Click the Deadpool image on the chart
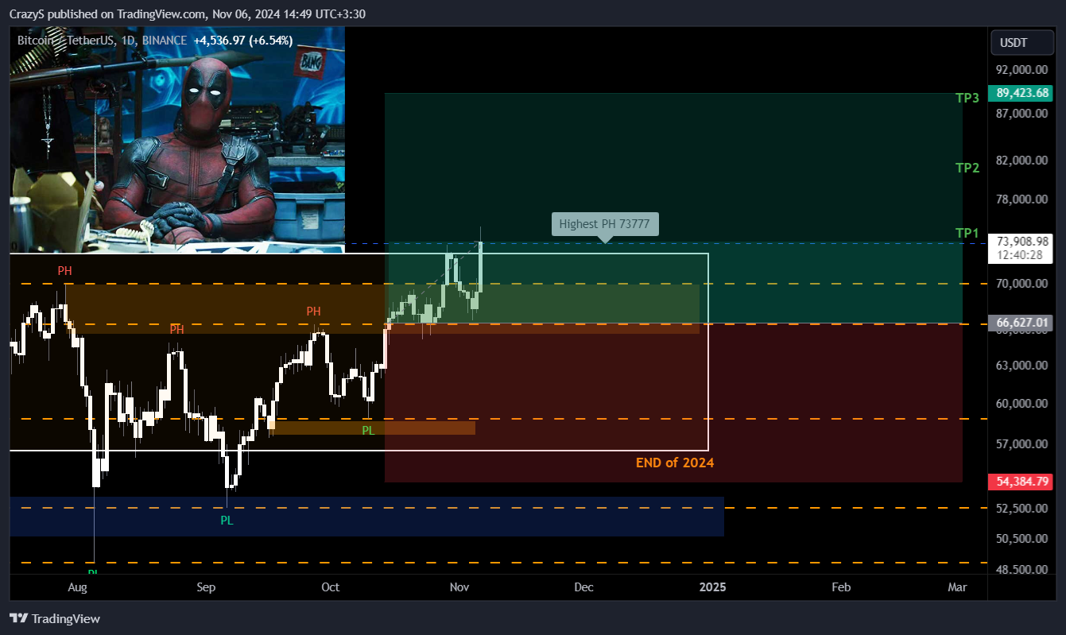This screenshot has height=635, width=1066. [x=177, y=140]
